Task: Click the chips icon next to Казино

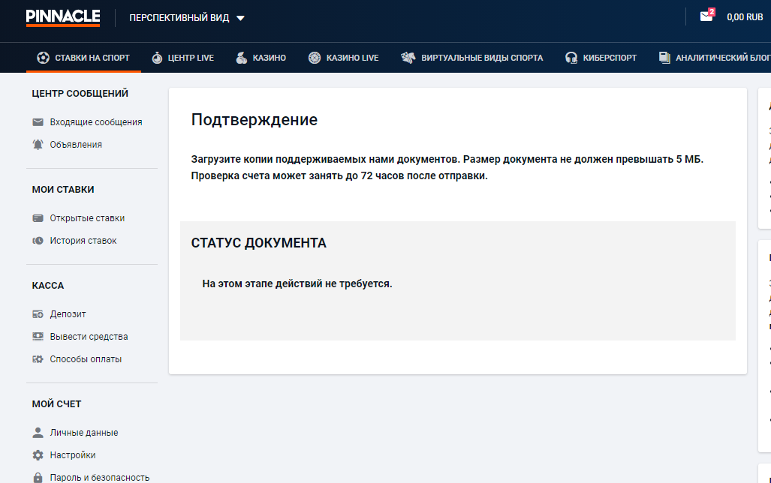Action: pos(242,58)
